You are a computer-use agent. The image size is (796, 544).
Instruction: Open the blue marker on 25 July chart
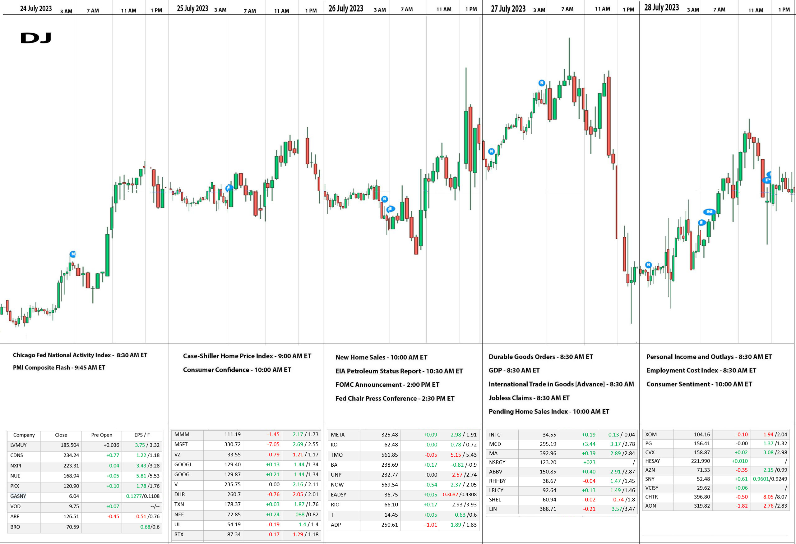tap(229, 188)
